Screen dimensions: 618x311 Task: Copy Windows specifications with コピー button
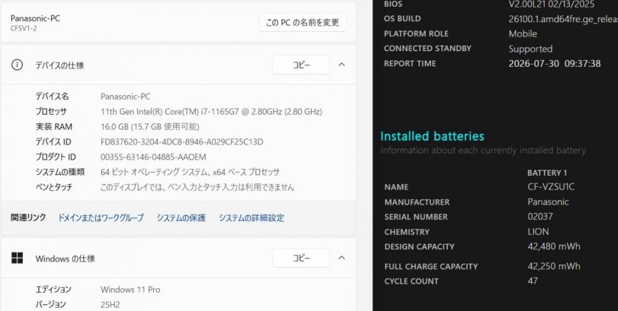click(x=301, y=258)
